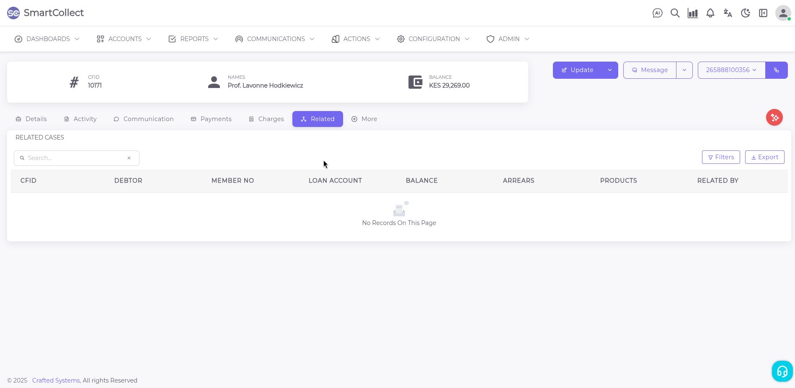Open the headset support chat widget
Viewport: 795px width, 388px height.
tap(782, 371)
